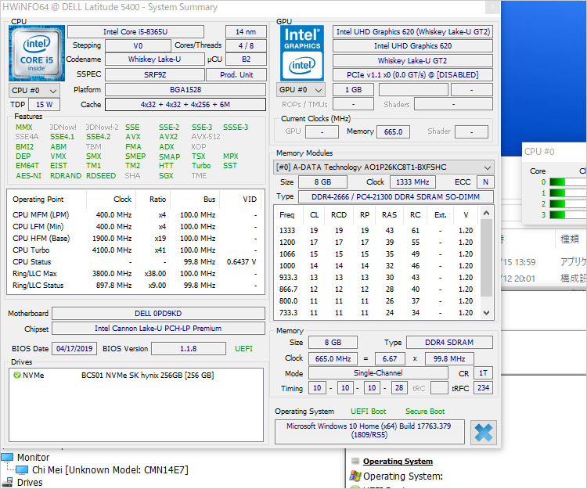Click the µCU B2 field
The image size is (587, 489).
pos(246,59)
